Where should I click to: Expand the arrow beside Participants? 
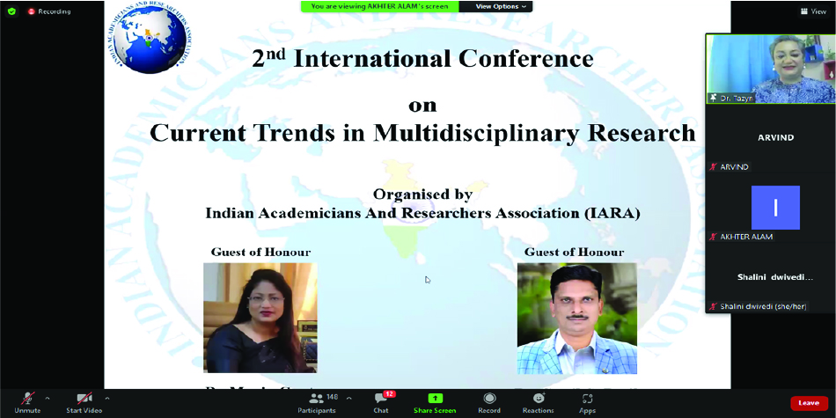[x=349, y=398]
